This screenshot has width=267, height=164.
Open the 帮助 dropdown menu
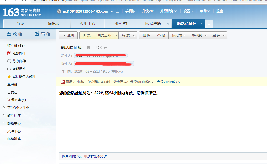click(x=205, y=11)
